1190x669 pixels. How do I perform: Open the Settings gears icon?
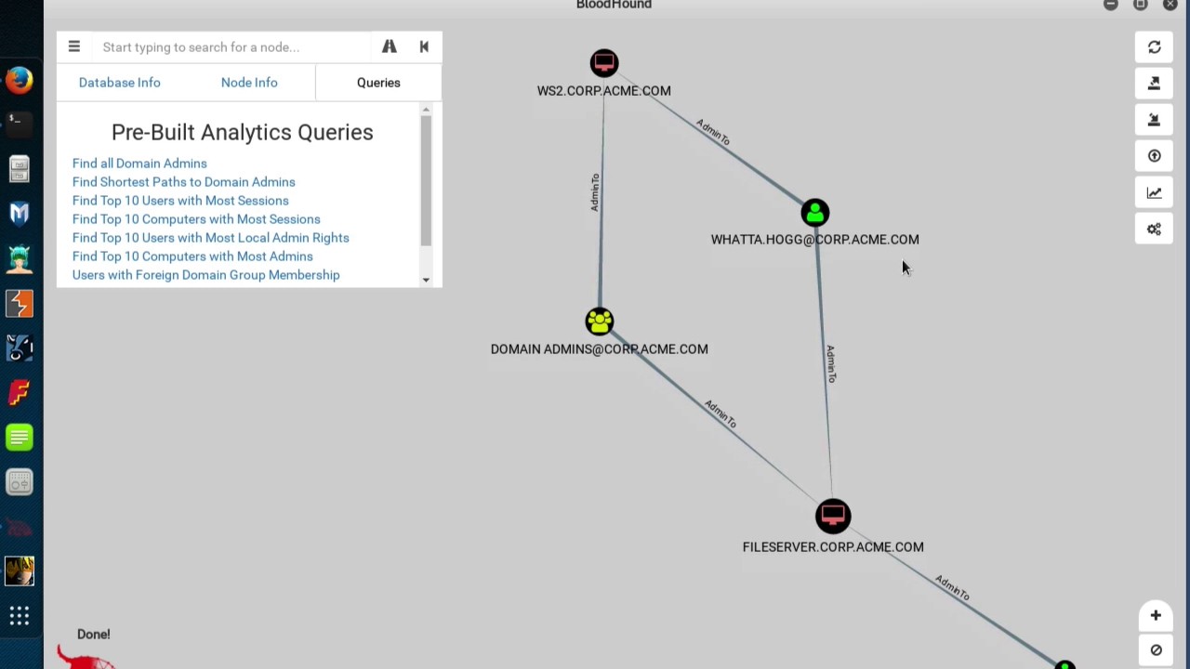1154,230
